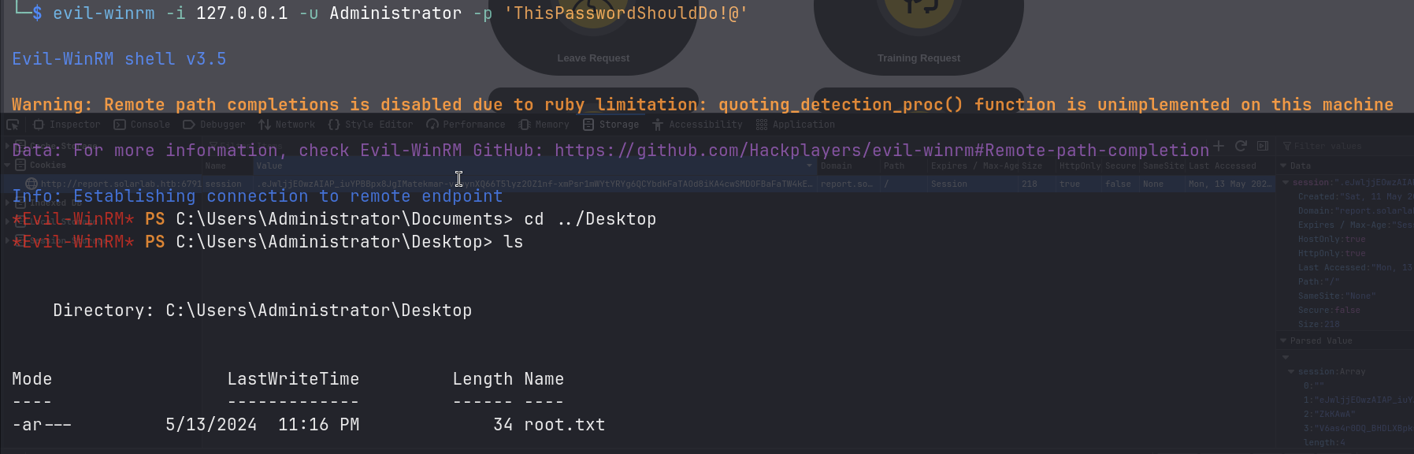
Task: Toggle the storage sidebar panel icon
Action: (x=1263, y=146)
